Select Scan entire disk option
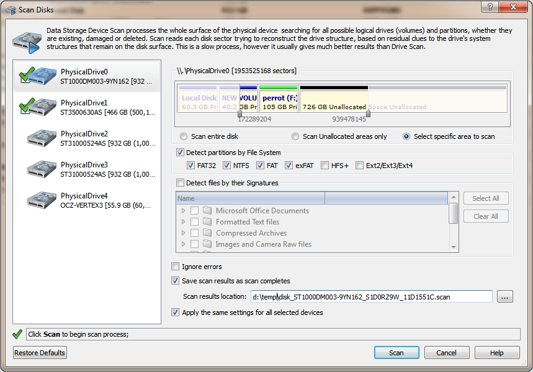Screen dimensions: 533x372 point(184,136)
